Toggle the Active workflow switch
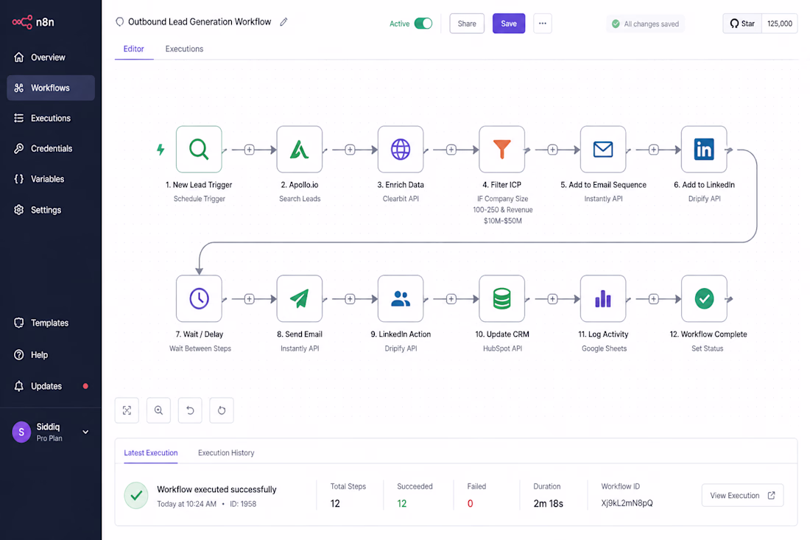Screen dimensions: 810x540 pos(423,24)
